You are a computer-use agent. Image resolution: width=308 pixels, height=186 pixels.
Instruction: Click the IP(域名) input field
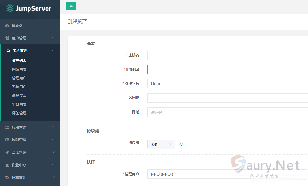[220, 69]
